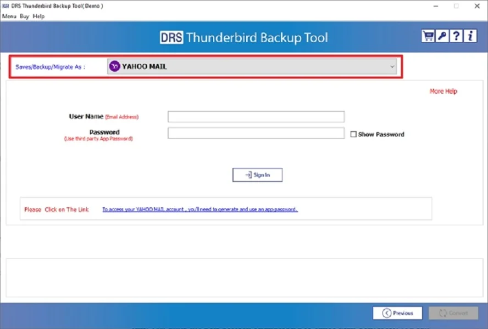
Task: Click the key icon to activate the license
Action: (x=442, y=35)
